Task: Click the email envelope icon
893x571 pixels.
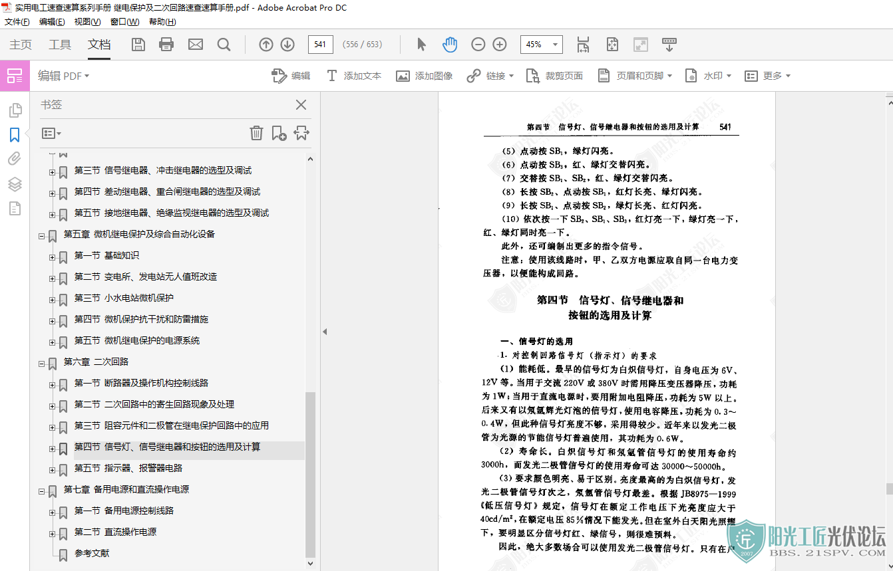Action: (x=196, y=45)
